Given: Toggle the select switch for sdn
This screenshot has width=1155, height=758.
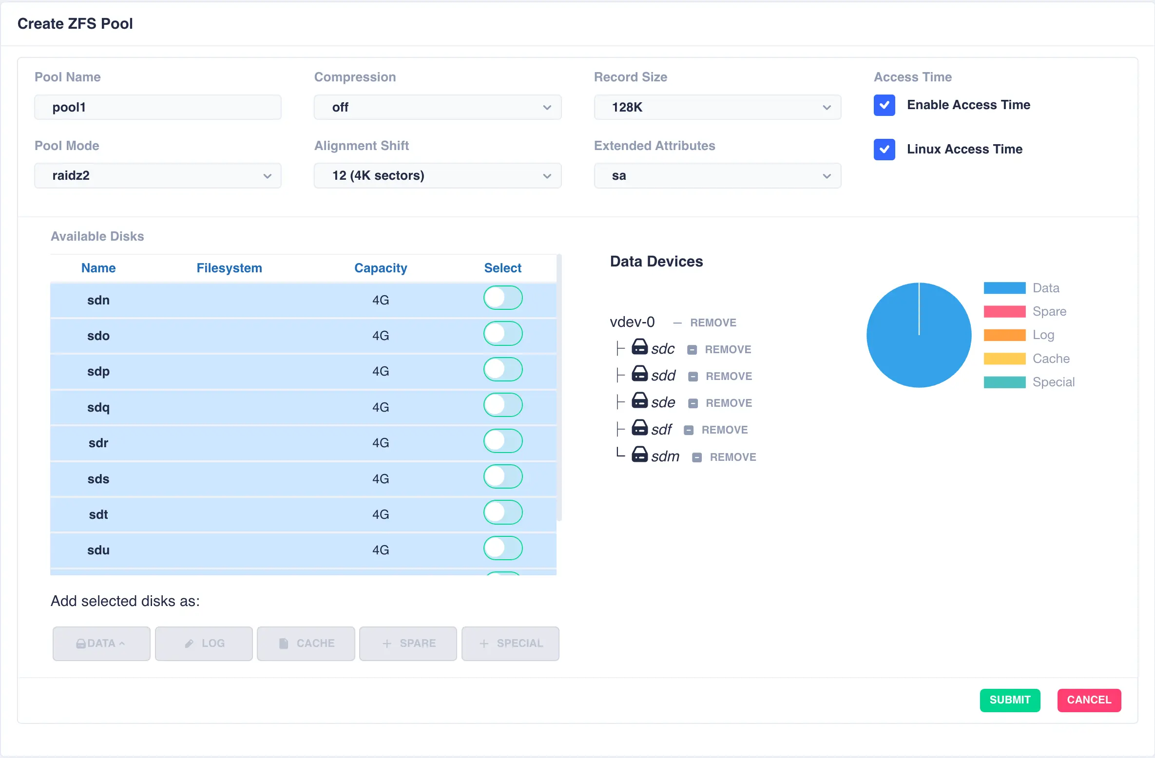Looking at the screenshot, I should 502,298.
